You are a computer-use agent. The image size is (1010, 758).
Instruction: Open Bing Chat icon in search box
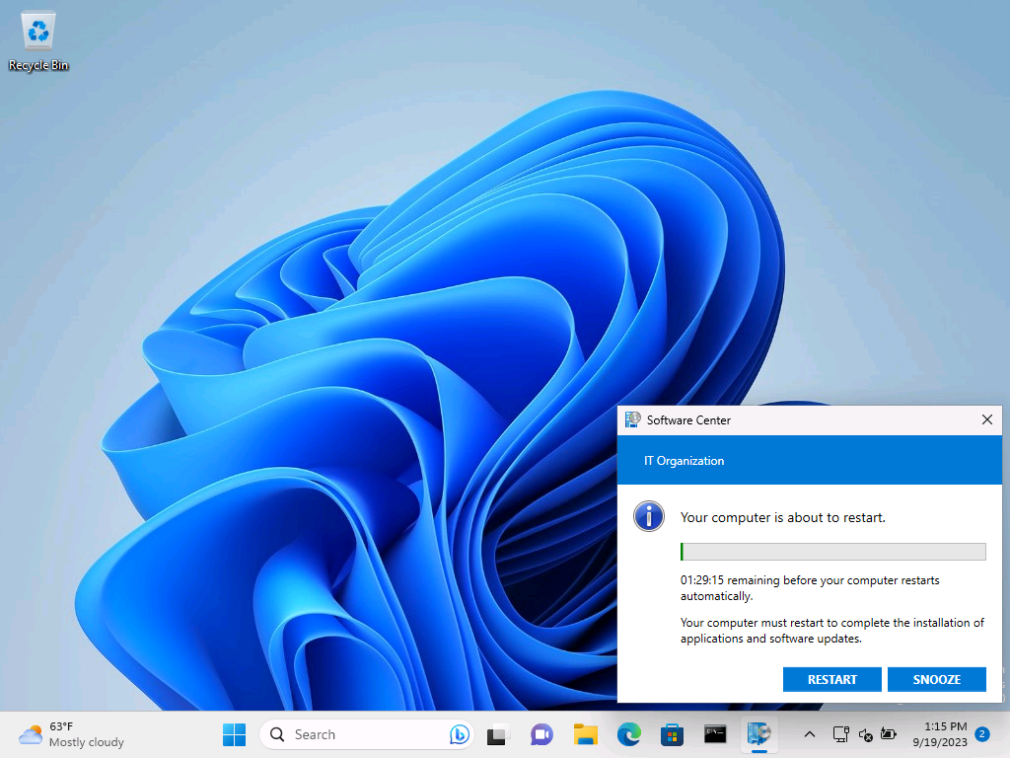click(x=459, y=734)
